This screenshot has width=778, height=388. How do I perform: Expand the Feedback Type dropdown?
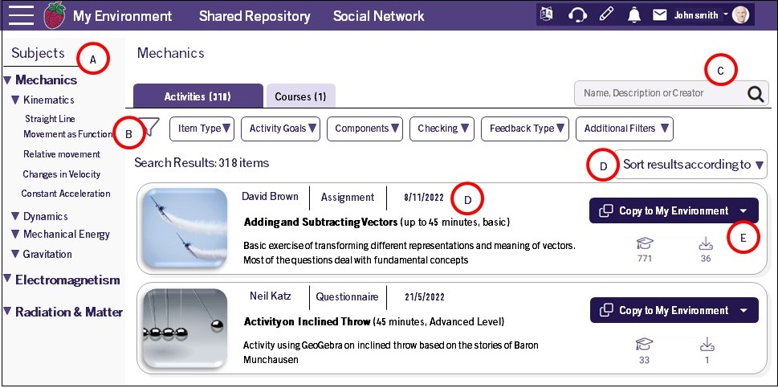[524, 129]
